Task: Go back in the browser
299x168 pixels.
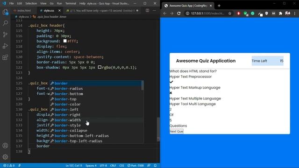Action: 165,14
